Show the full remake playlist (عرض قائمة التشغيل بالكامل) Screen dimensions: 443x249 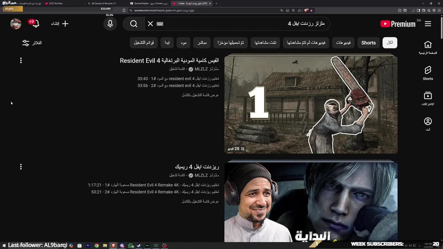pos(200,201)
